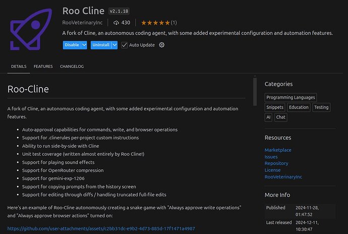Click 'Support for copying prompts' bullet
The height and width of the screenshot is (234, 348).
[x=79, y=187]
